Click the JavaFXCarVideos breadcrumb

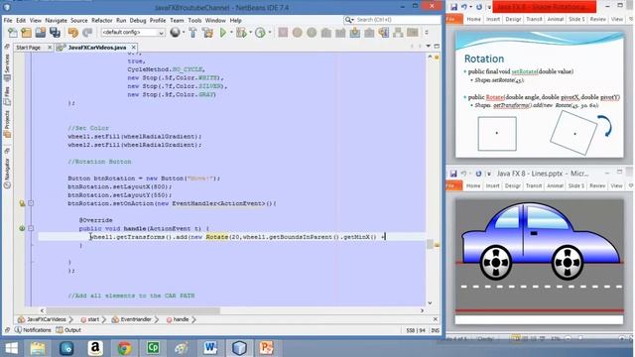pos(47,319)
